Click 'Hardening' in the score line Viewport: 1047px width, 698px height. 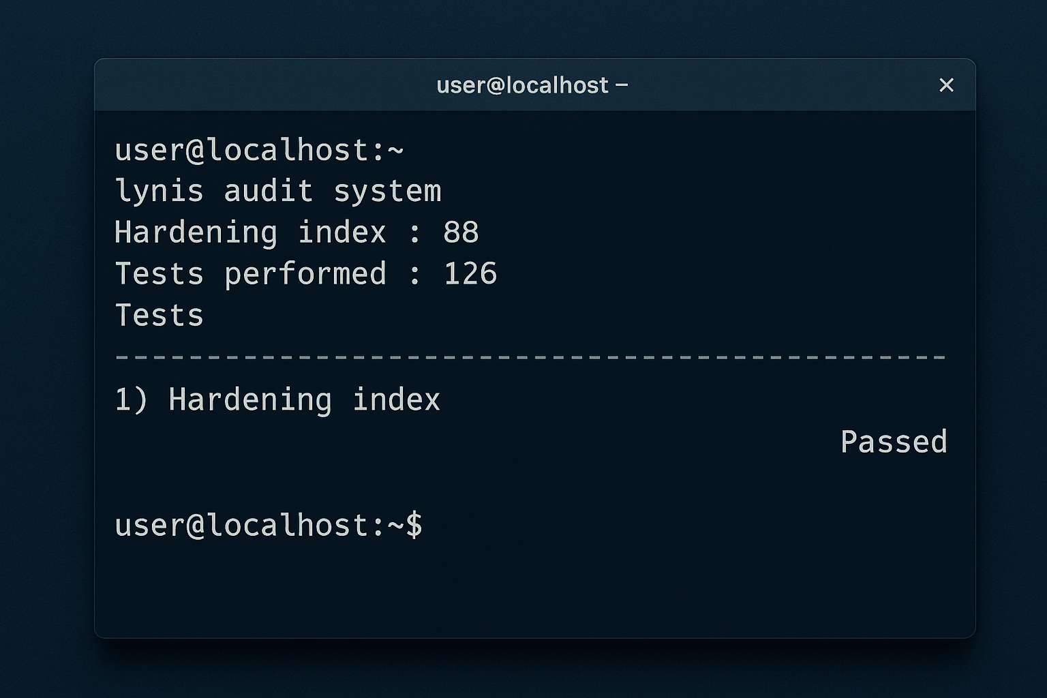pyautogui.click(x=196, y=232)
